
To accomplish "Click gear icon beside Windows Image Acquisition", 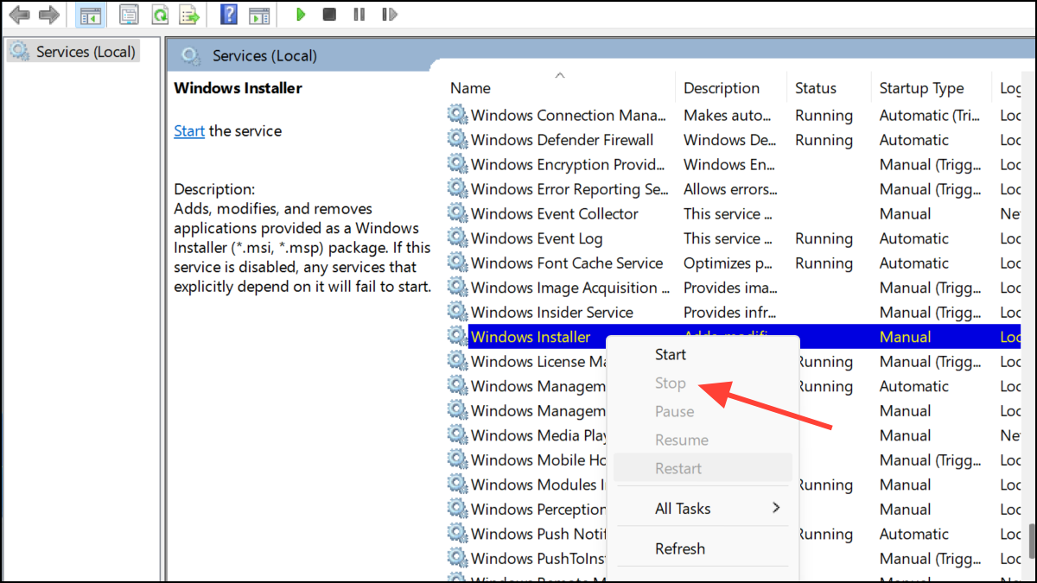I will [x=457, y=288].
